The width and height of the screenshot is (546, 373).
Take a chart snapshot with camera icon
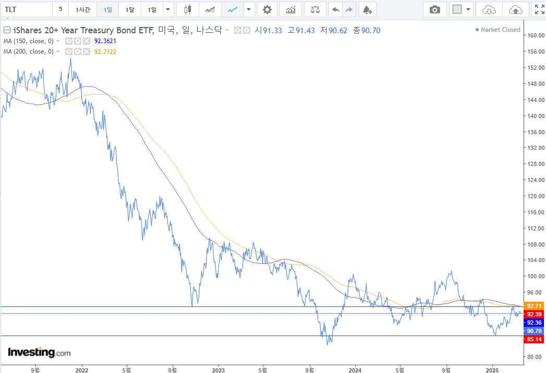[x=434, y=9]
